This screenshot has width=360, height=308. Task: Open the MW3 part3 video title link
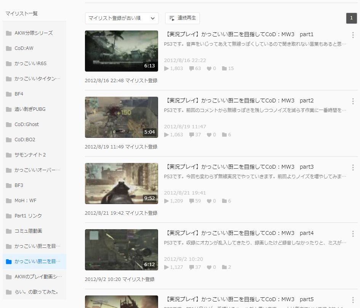pyautogui.click(x=239, y=167)
